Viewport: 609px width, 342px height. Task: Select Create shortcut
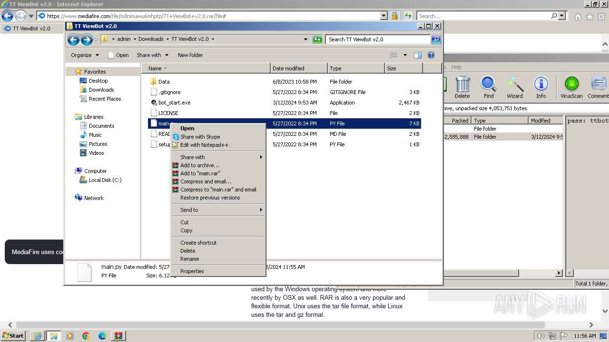pos(198,243)
